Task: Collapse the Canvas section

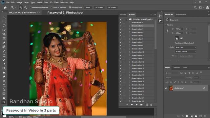Action: tap(166, 25)
